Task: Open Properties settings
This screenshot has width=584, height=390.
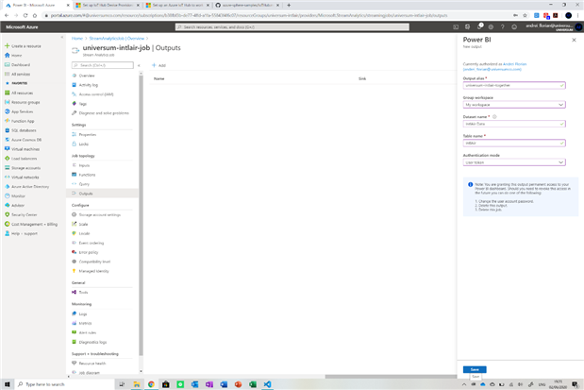Action: 87,135
